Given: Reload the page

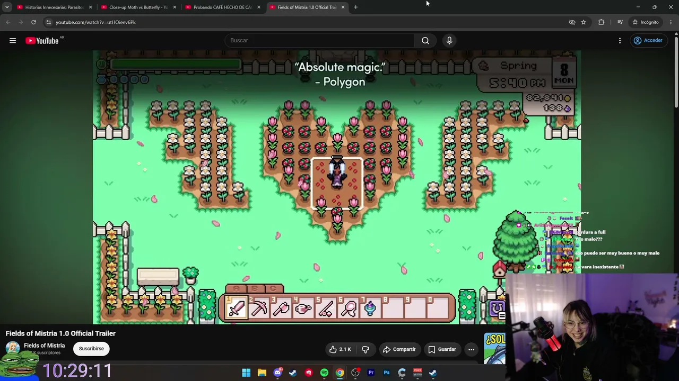Looking at the screenshot, I should tap(33, 22).
